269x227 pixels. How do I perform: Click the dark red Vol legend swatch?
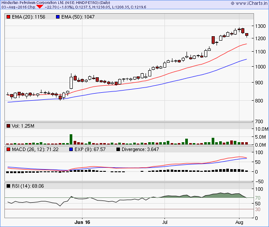click(8, 126)
